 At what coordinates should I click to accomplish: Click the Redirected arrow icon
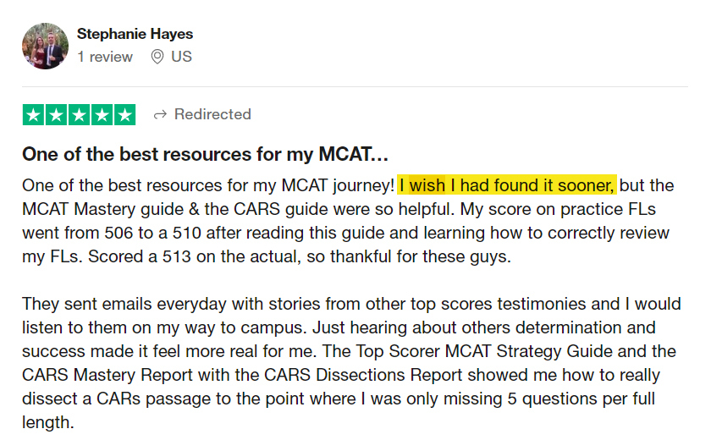pyautogui.click(x=160, y=114)
